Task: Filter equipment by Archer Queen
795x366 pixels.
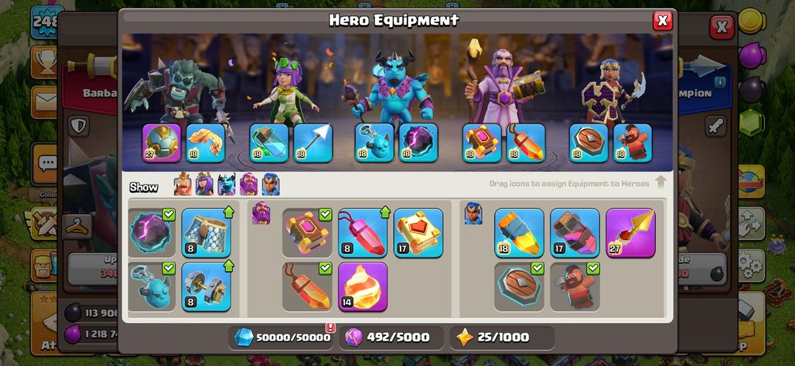Action: (204, 185)
